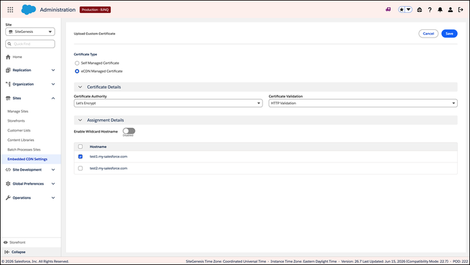
Task: Expand the Operations chevron
Action: pyautogui.click(x=53, y=198)
